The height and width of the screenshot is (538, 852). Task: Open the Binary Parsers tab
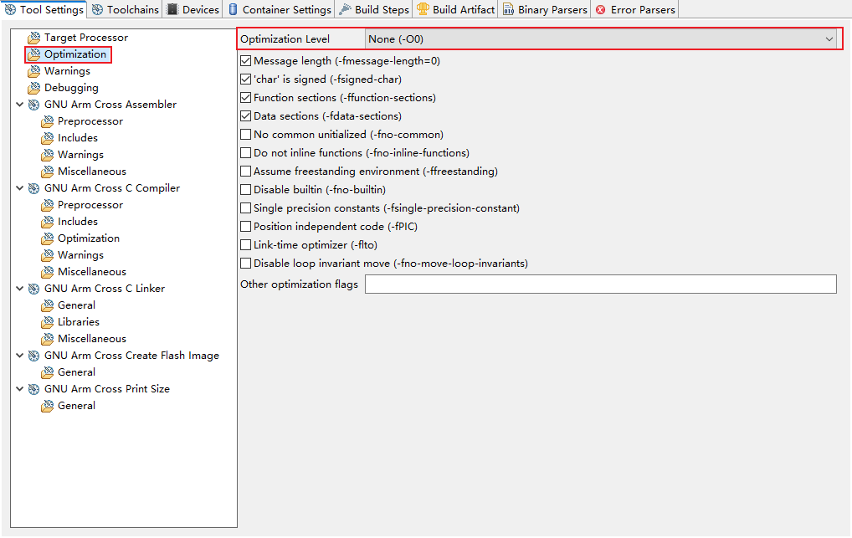coord(545,10)
